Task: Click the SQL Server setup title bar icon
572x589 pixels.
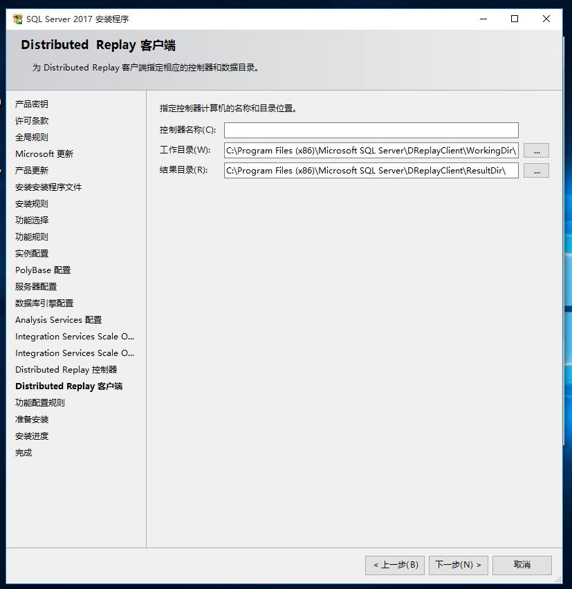Action: (17, 19)
